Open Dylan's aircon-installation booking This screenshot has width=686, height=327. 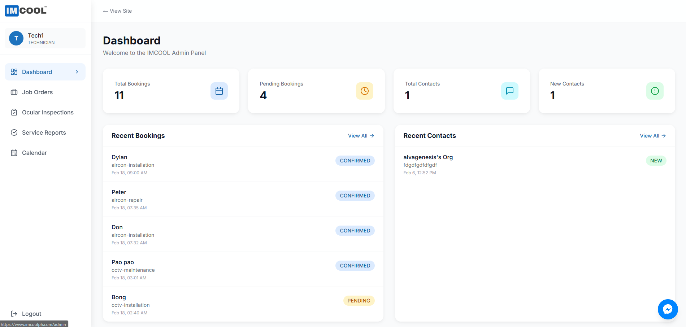tap(243, 164)
